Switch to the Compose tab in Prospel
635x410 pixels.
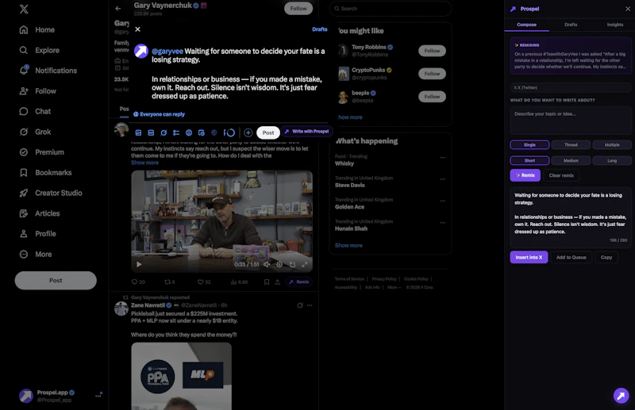(526, 25)
